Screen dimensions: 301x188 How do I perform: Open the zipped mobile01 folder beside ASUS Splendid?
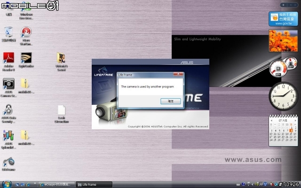click(x=26, y=137)
